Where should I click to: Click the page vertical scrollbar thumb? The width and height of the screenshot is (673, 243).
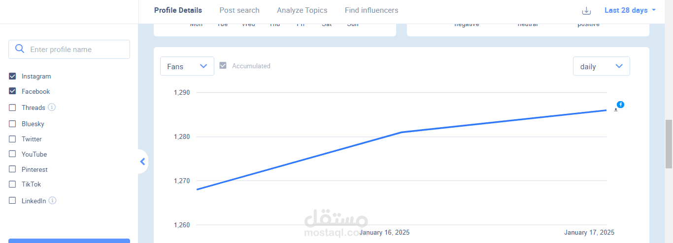click(x=669, y=144)
